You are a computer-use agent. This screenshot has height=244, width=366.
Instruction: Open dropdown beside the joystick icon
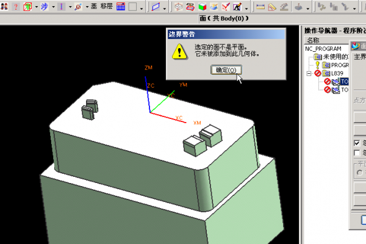point(307,9)
